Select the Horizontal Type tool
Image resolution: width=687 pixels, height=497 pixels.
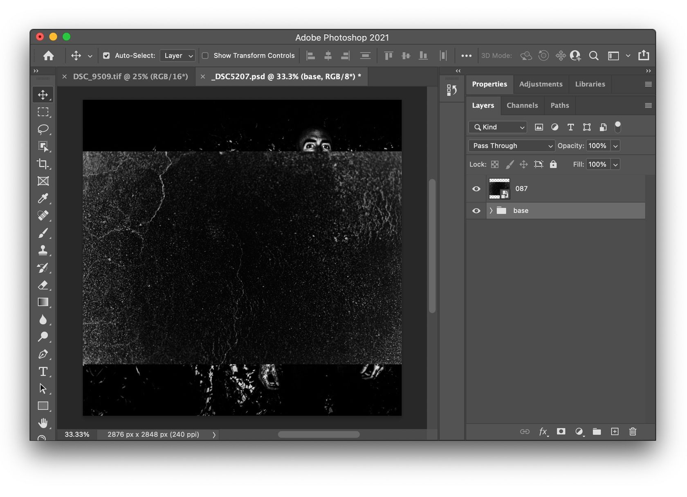43,371
